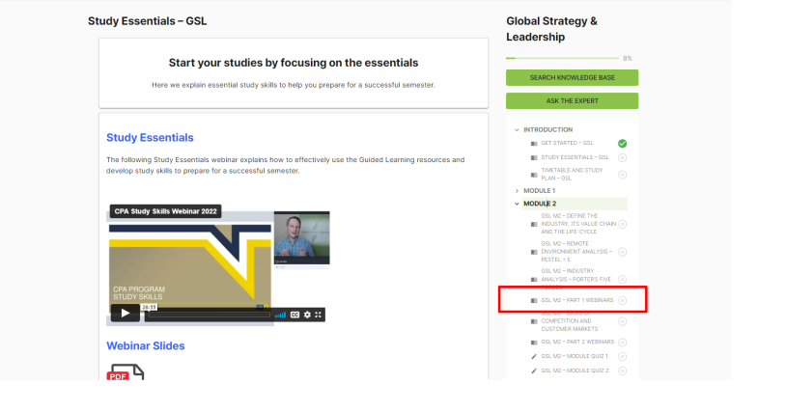The height and width of the screenshot is (412, 786).
Task: Click completion circle for Timetable and Study Plan
Action: [622, 175]
